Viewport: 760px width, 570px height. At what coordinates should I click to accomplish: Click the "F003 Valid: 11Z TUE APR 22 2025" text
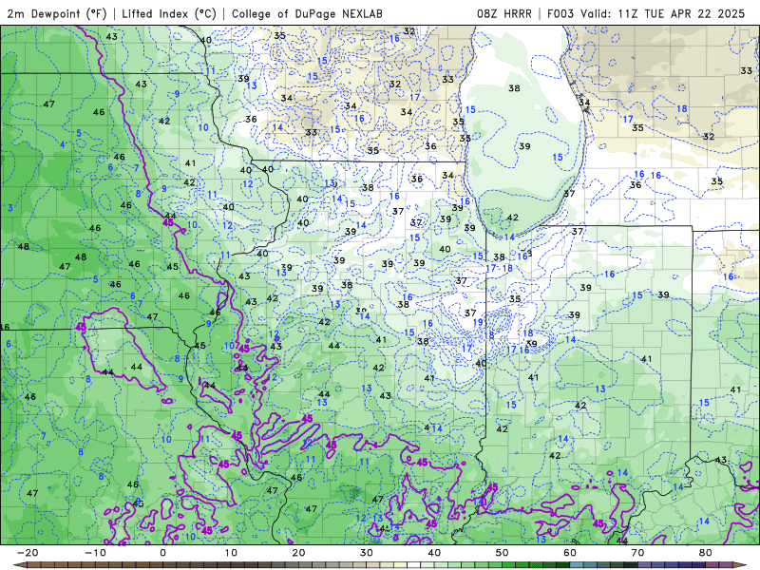[x=646, y=13]
